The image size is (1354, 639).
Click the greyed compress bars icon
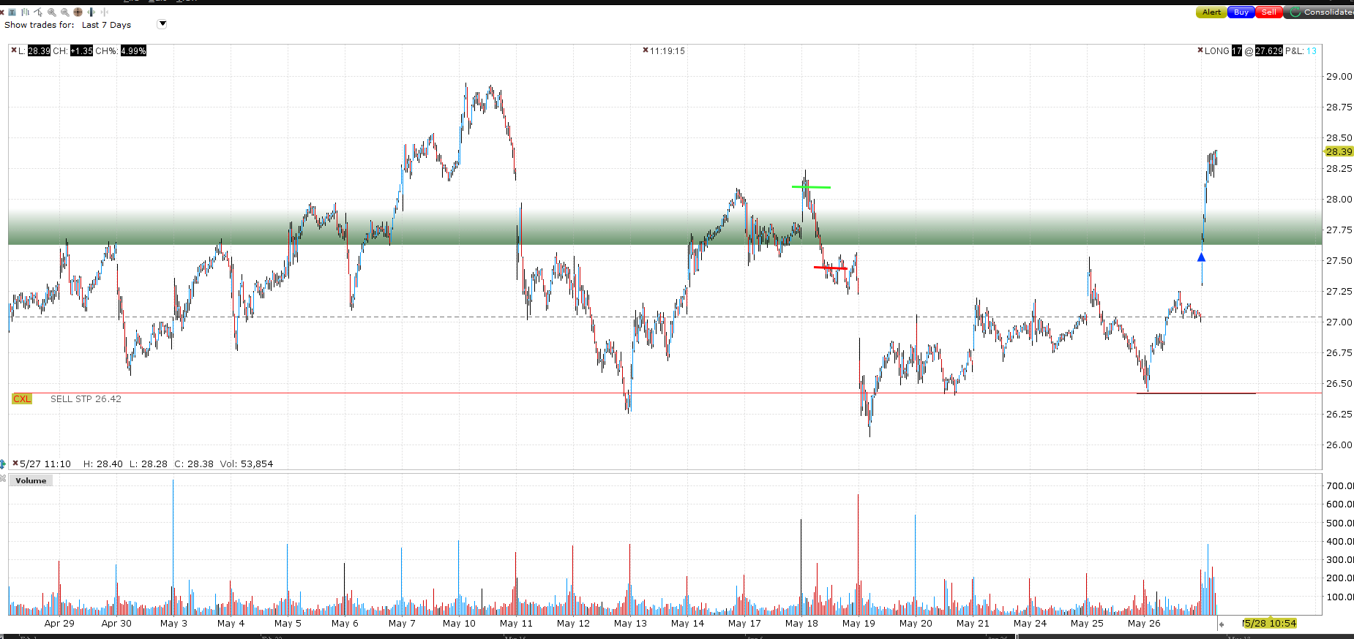point(105,12)
